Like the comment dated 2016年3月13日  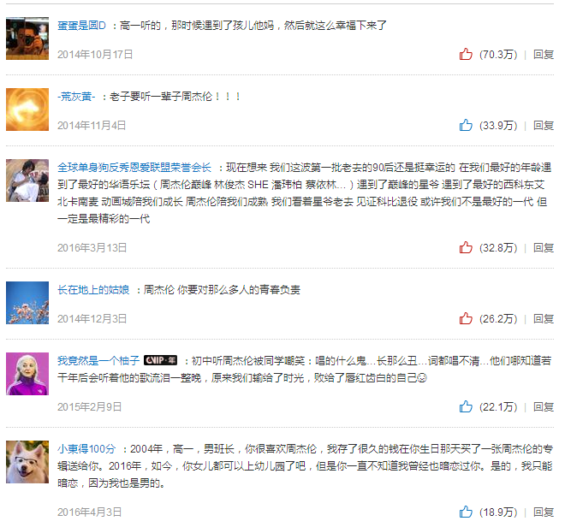pos(466,248)
